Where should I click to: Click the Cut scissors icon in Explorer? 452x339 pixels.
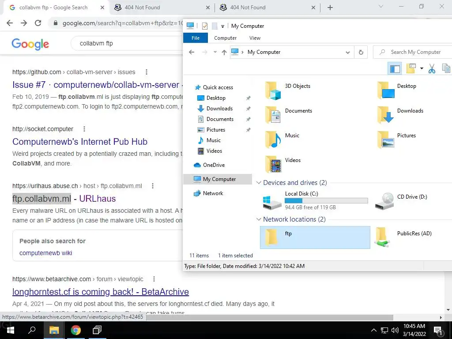pos(432,68)
